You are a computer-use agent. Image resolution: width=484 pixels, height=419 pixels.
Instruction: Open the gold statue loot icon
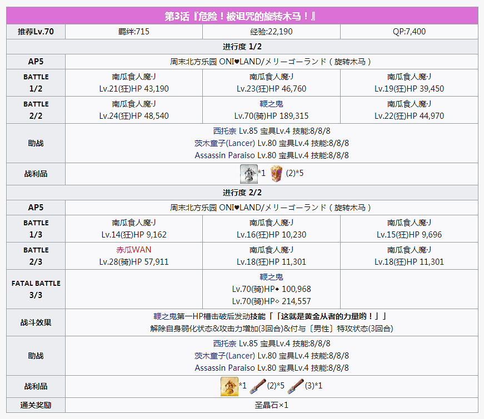point(229,386)
